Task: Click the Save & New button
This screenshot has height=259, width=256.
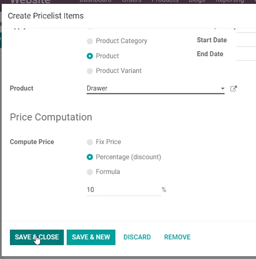Action: point(91,237)
